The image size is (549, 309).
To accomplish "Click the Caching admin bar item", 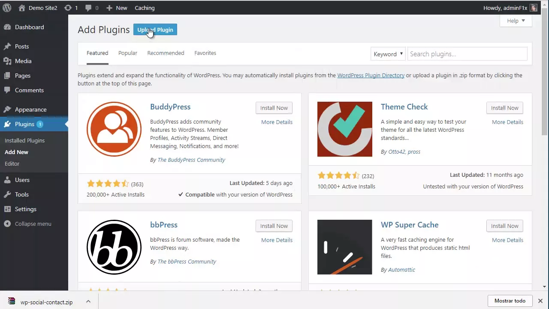I will 145,8.
